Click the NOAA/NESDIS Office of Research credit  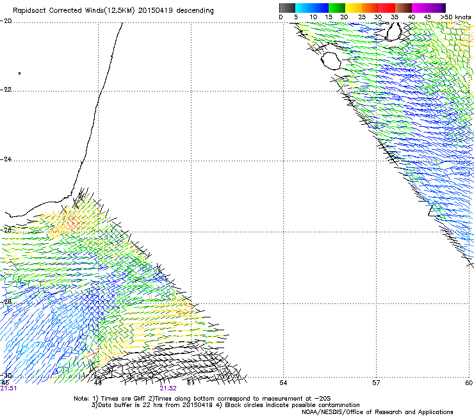[377, 412]
